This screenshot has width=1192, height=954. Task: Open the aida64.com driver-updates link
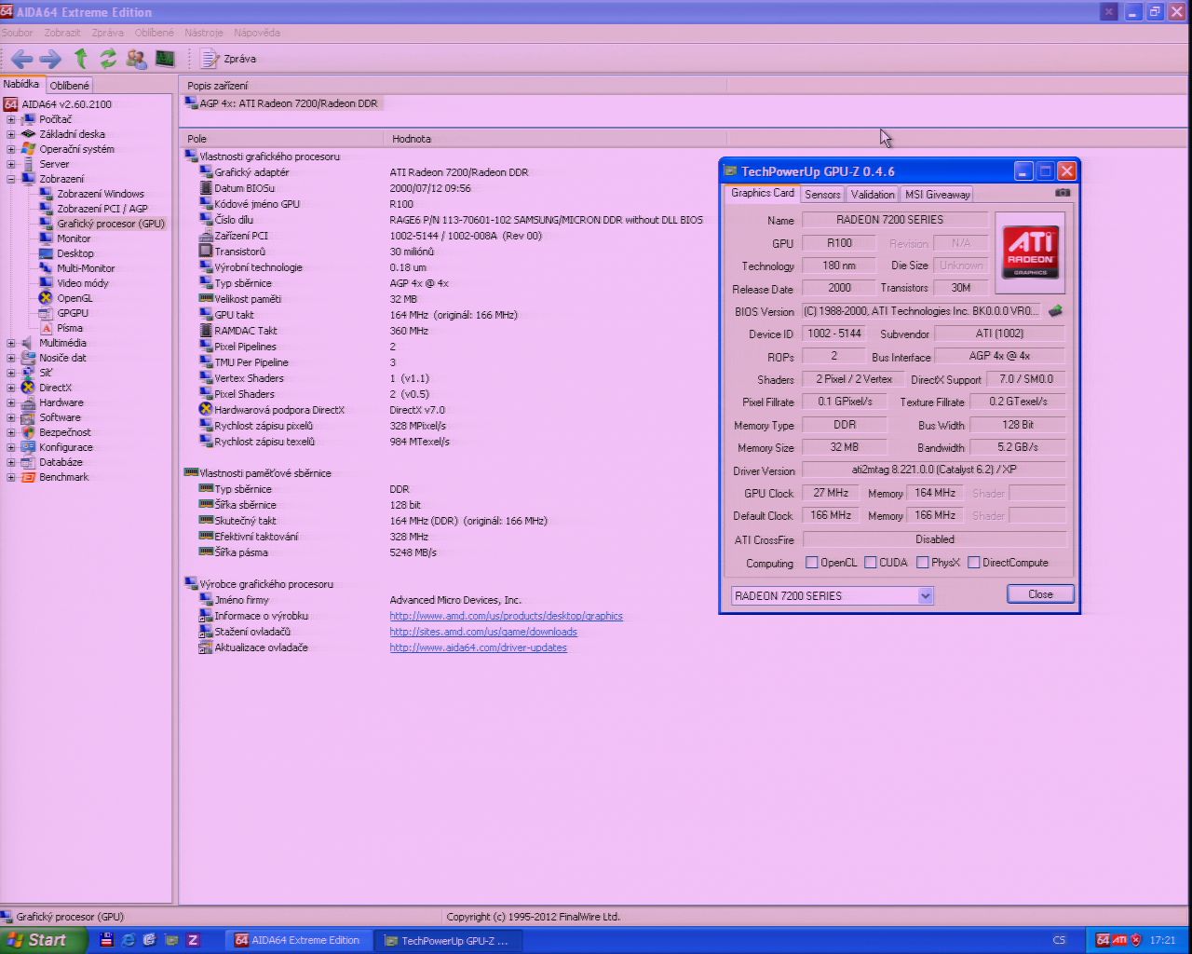tap(478, 647)
